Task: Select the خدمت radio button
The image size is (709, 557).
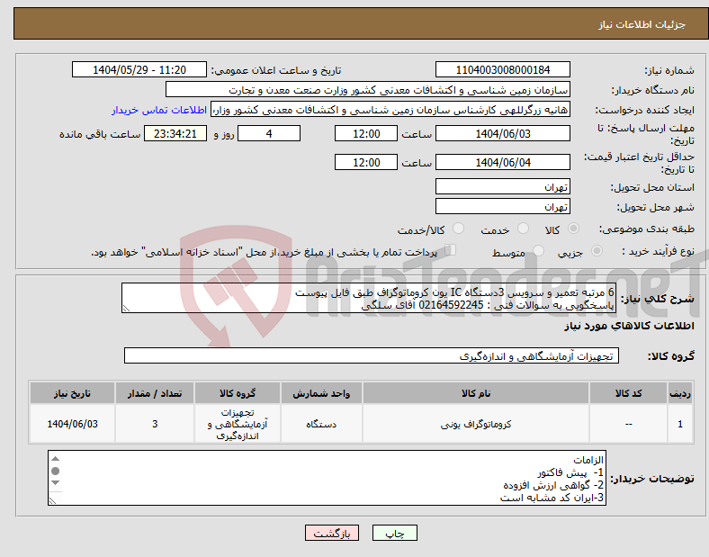Action: click(523, 229)
